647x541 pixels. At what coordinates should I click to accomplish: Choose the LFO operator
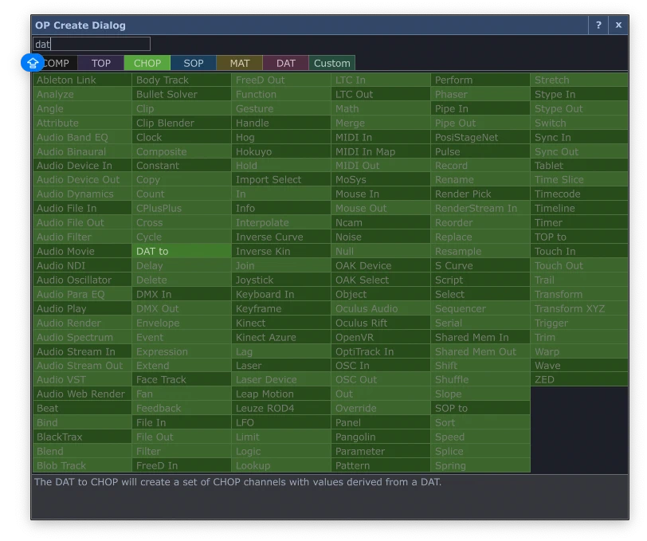click(x=281, y=422)
